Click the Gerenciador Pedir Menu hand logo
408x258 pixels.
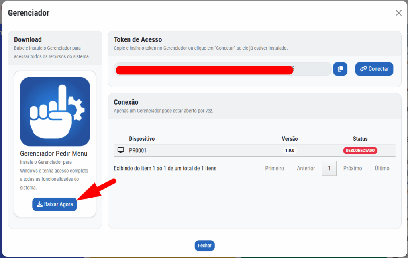pos(55,112)
